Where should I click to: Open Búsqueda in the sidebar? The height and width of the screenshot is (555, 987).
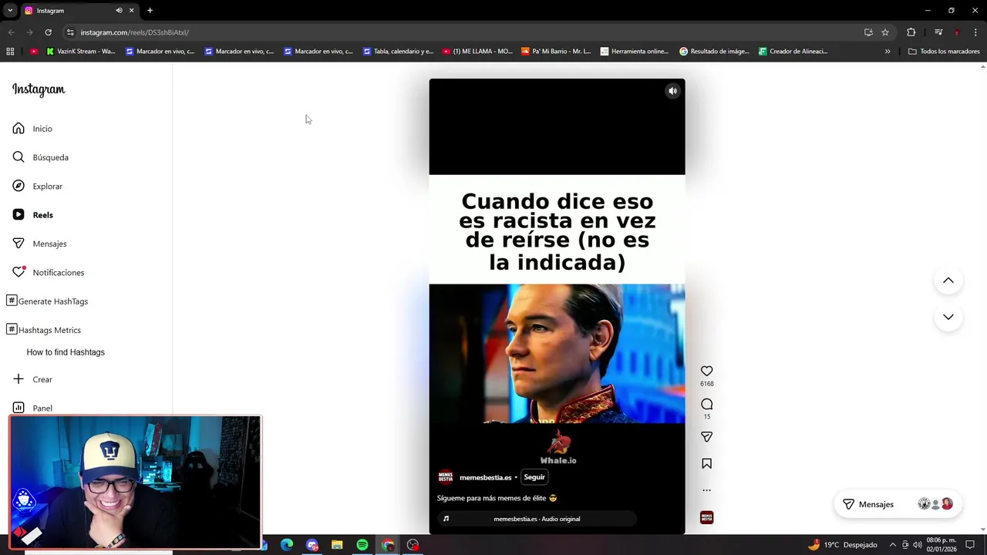click(x=40, y=157)
